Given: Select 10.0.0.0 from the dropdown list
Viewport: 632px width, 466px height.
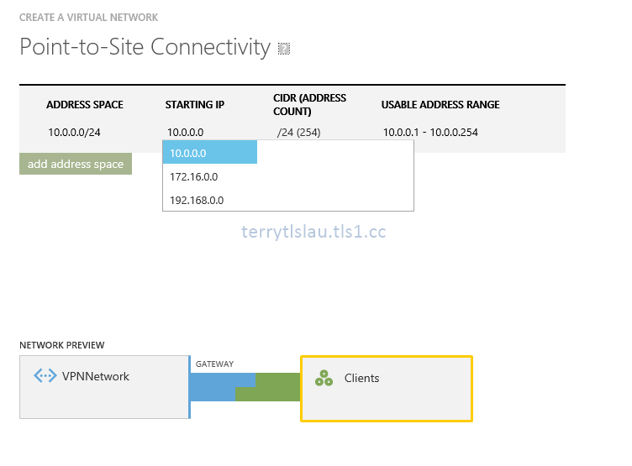Looking at the screenshot, I should click(209, 153).
